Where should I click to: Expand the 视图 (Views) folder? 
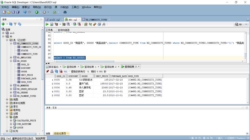(7, 99)
